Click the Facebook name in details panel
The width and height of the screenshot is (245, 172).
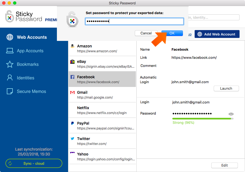[180, 50]
